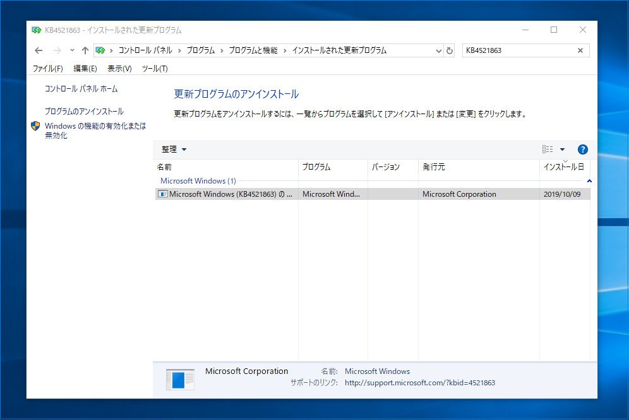Clear the KB4521863 search text
The image size is (629, 420).
(x=580, y=50)
